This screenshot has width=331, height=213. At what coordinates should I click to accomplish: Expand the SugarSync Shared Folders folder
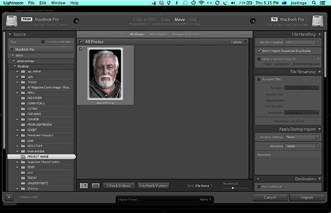(x=17, y=162)
